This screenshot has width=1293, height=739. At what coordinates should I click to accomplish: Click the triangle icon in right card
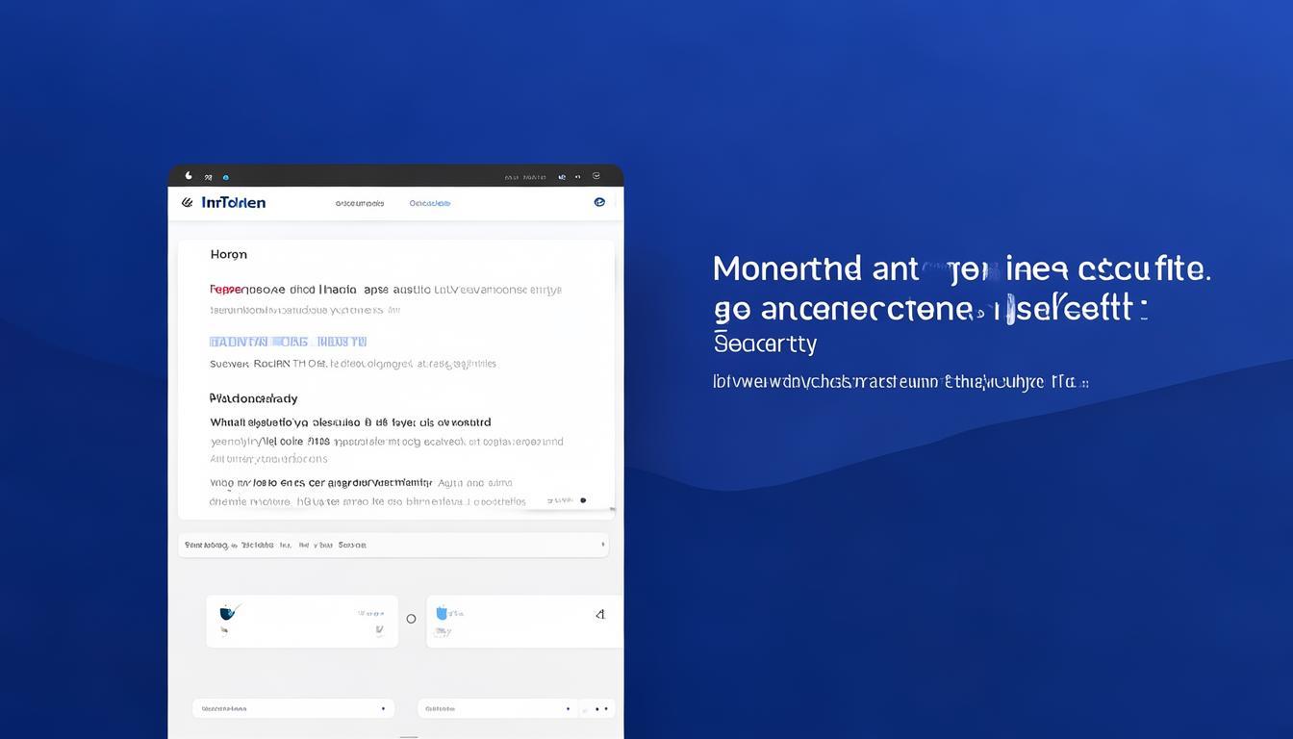coord(600,614)
